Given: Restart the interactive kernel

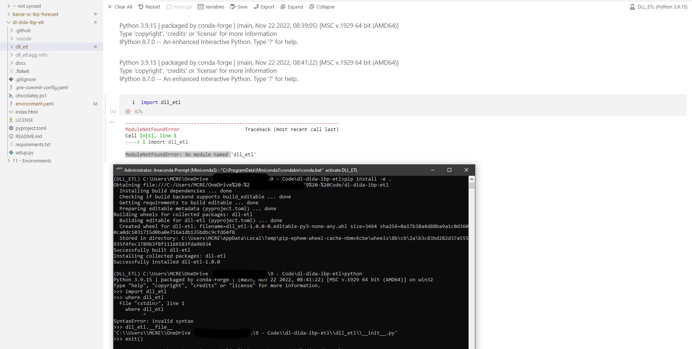Looking at the screenshot, I should (149, 7).
